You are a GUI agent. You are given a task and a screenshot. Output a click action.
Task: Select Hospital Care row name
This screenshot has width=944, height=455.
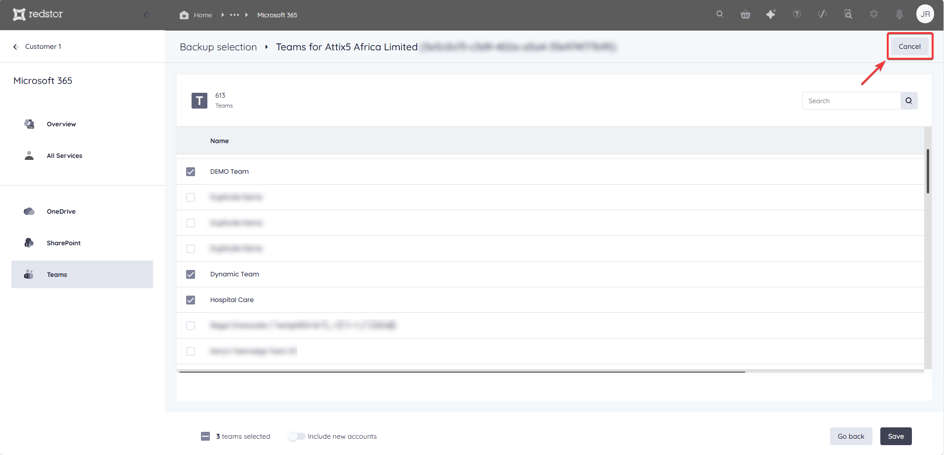click(x=232, y=300)
